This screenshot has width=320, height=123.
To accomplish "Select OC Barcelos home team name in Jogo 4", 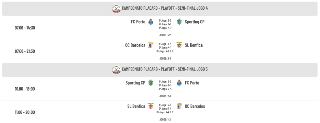I will tap(135, 45).
